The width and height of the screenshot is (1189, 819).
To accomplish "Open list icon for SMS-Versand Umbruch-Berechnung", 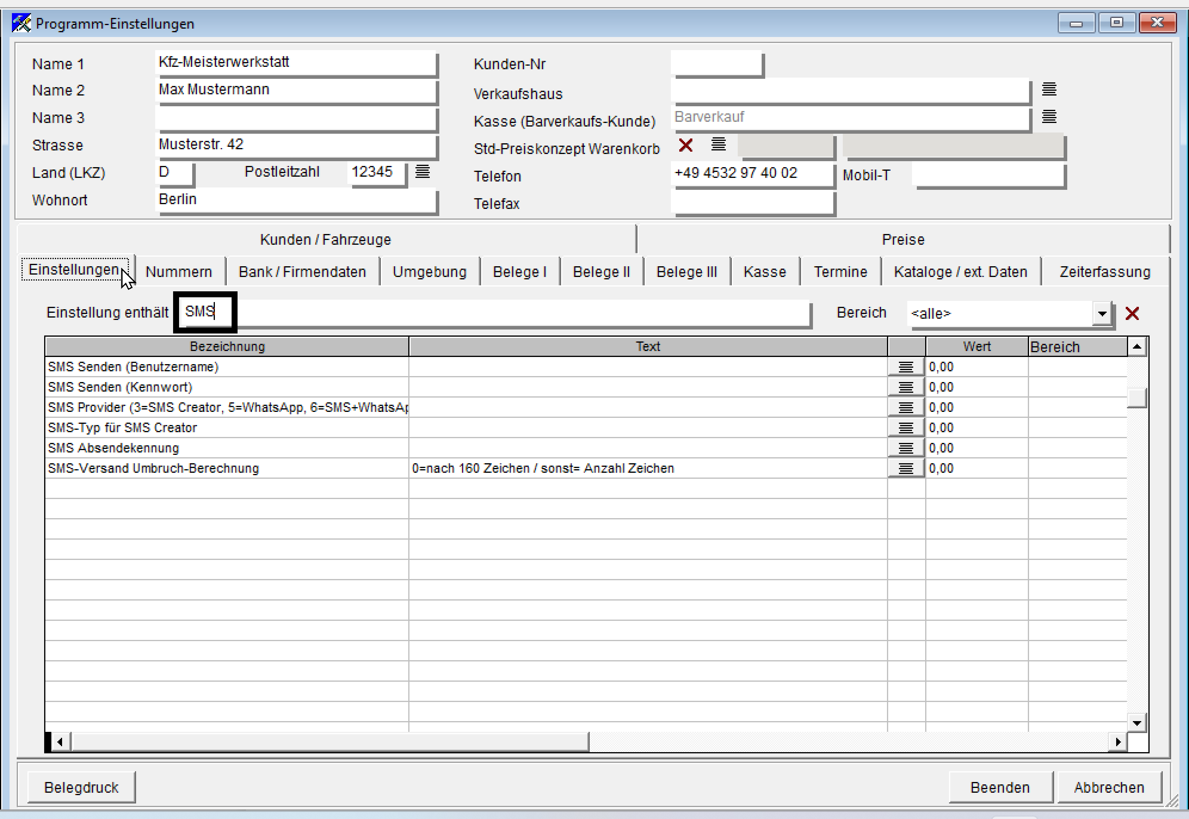I will [x=906, y=468].
